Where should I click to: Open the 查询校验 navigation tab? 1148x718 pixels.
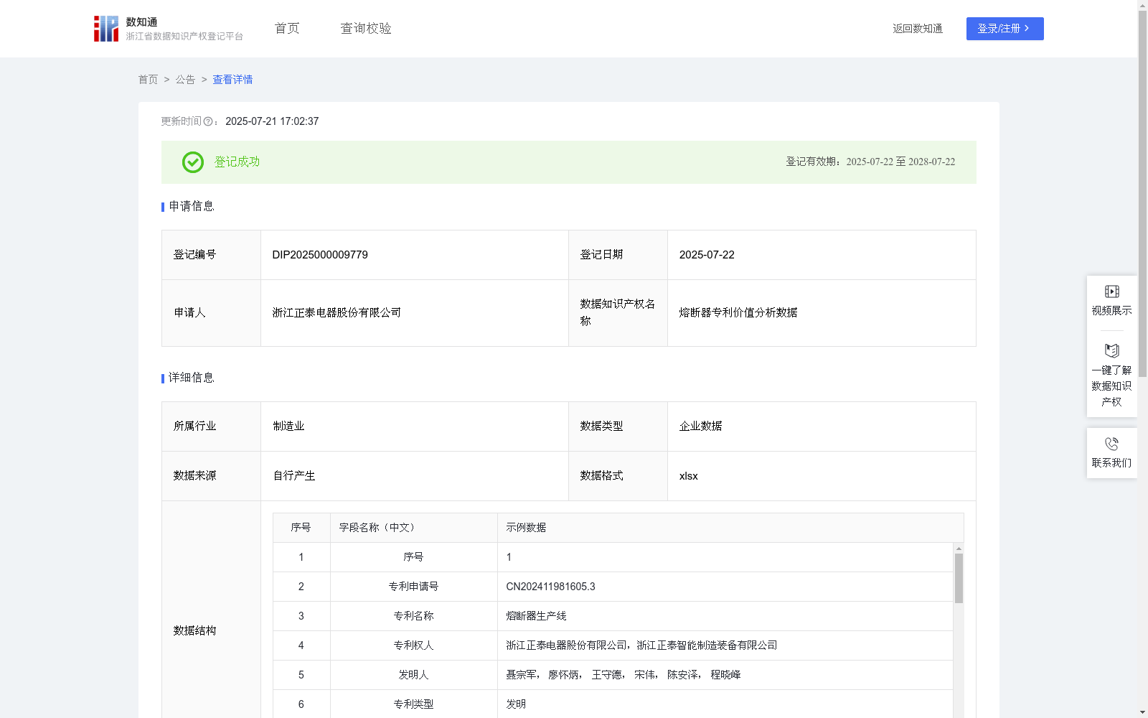click(x=366, y=29)
